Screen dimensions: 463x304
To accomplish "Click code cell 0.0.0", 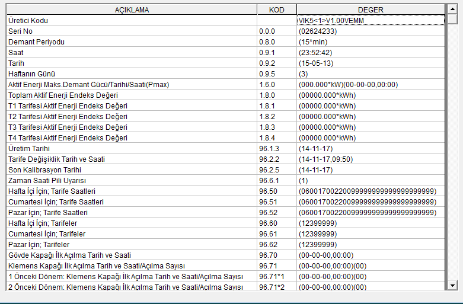I will tap(277, 31).
